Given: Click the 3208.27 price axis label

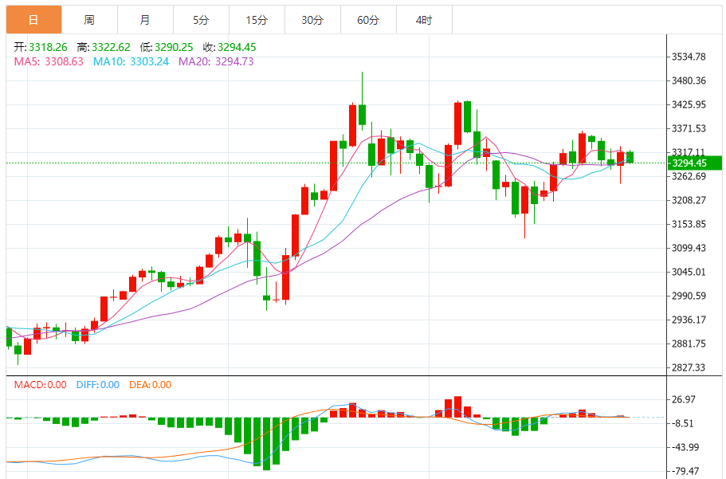Looking at the screenshot, I should (x=689, y=200).
